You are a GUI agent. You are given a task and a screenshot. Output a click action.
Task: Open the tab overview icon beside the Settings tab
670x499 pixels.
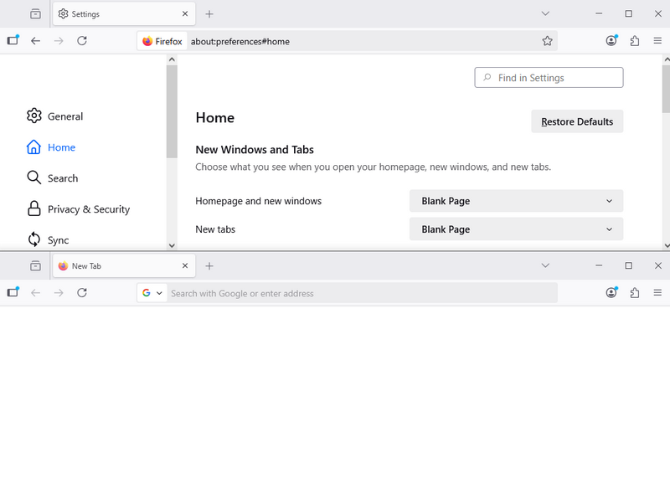(35, 14)
